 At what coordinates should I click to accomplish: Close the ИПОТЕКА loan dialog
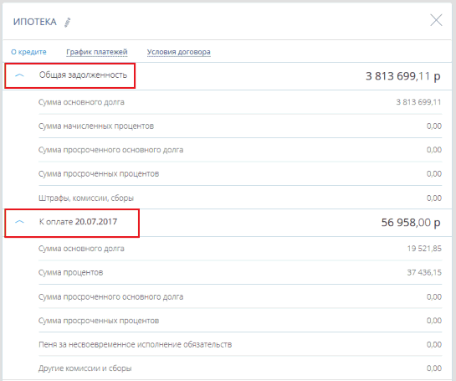tap(436, 20)
